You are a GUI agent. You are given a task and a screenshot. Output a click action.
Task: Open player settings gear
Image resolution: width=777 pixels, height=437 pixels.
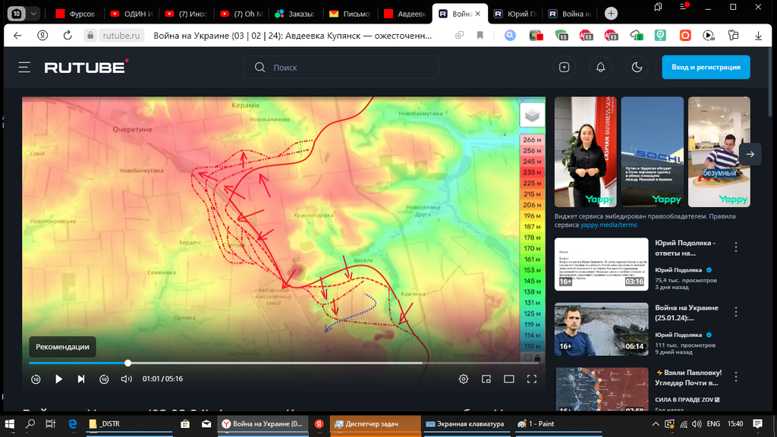(464, 379)
